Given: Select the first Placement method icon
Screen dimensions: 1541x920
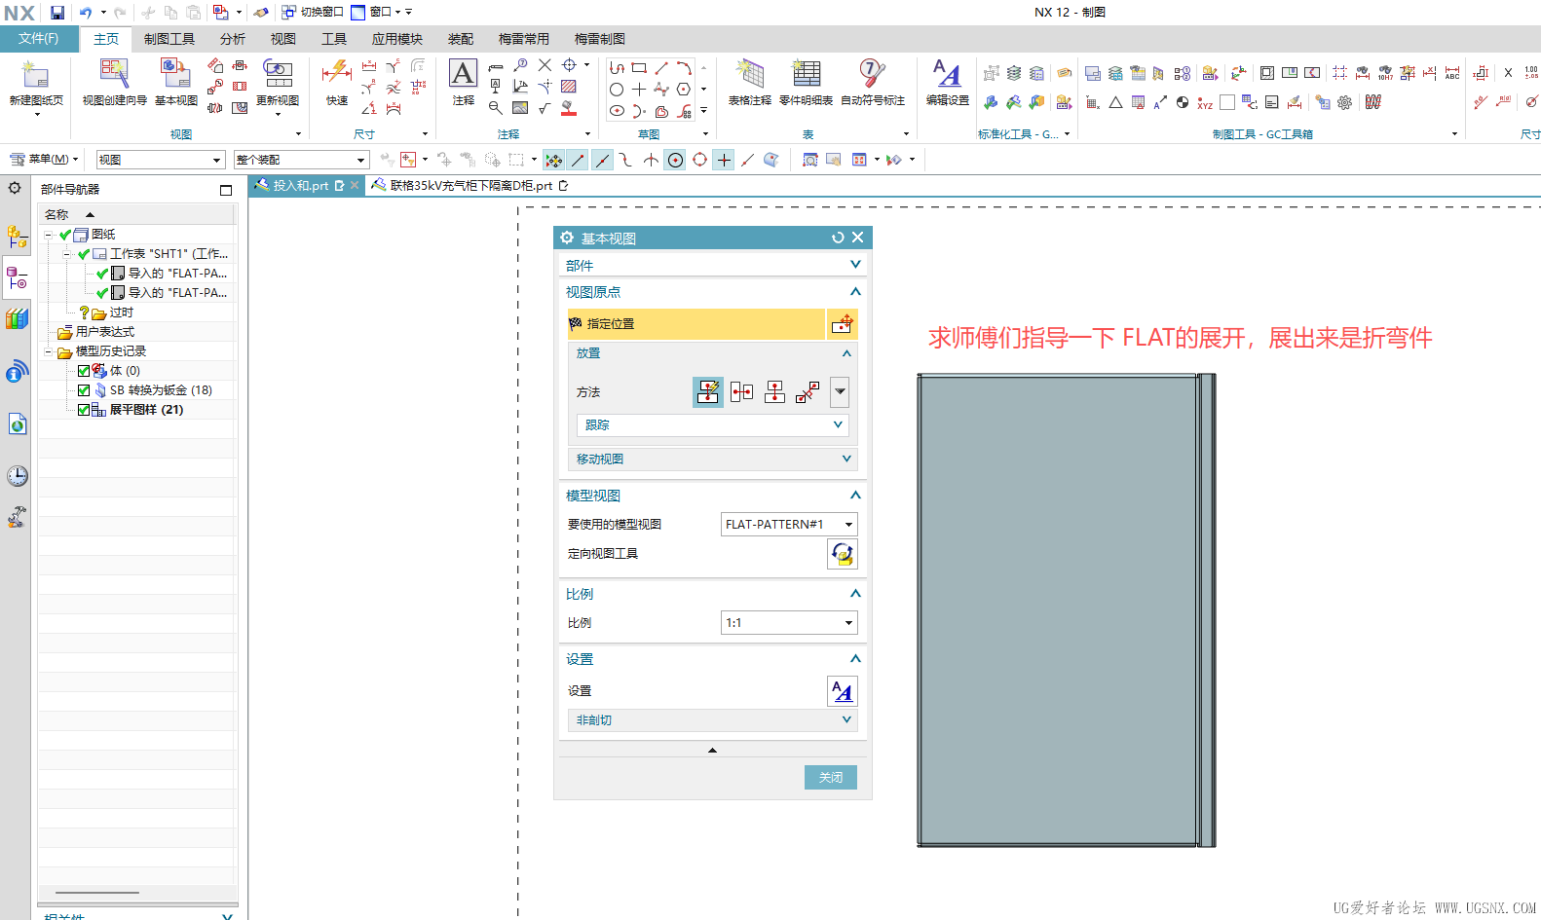Looking at the screenshot, I should (x=708, y=391).
